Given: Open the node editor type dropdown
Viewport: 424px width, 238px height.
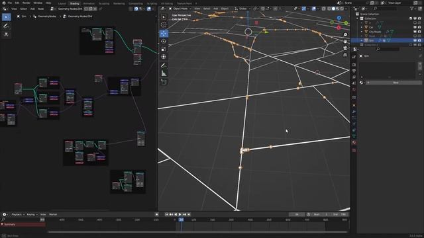Looking at the screenshot, I should pyautogui.click(x=5, y=9).
